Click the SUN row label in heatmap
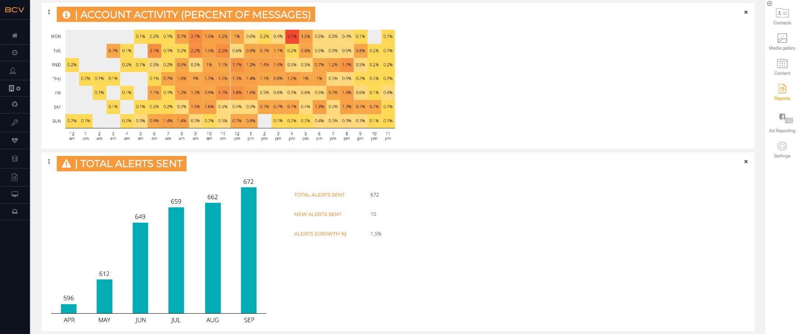The width and height of the screenshot is (798, 334). (x=56, y=121)
